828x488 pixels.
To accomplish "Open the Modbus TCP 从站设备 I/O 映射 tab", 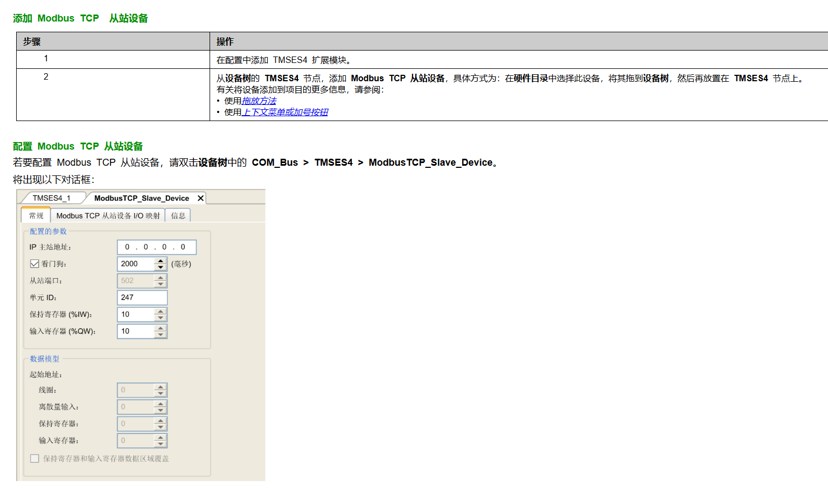I will (108, 216).
